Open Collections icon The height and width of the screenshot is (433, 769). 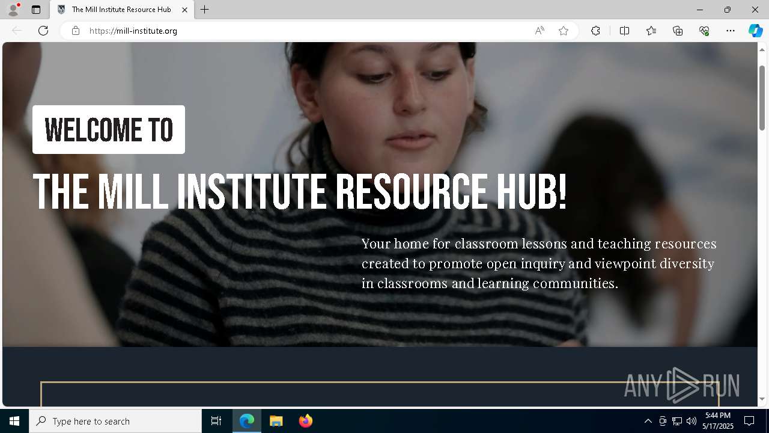[678, 31]
